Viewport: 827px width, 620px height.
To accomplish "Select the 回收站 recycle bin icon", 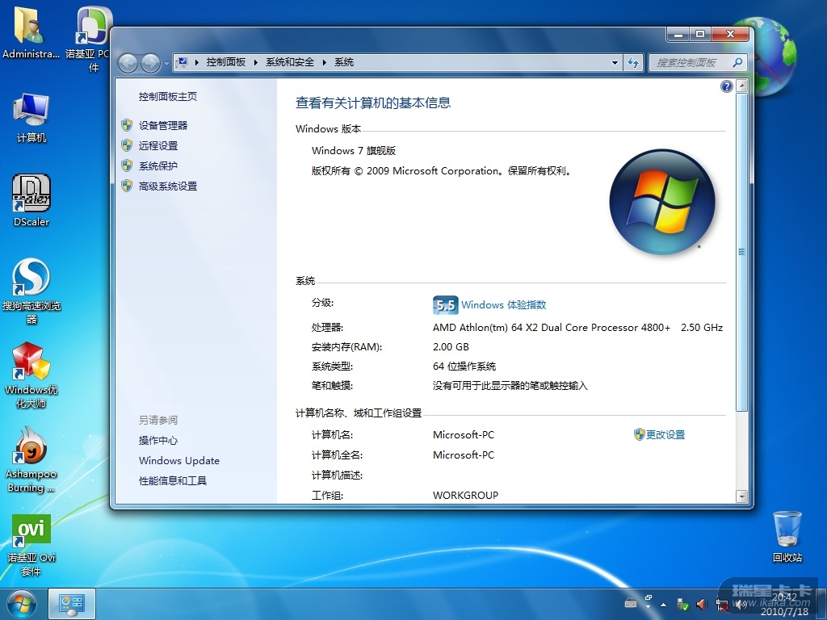I will (787, 536).
